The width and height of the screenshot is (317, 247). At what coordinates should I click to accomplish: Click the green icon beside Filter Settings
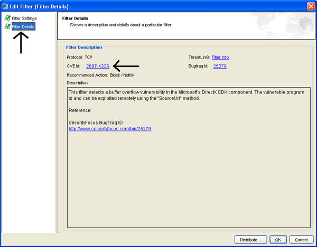(7, 18)
